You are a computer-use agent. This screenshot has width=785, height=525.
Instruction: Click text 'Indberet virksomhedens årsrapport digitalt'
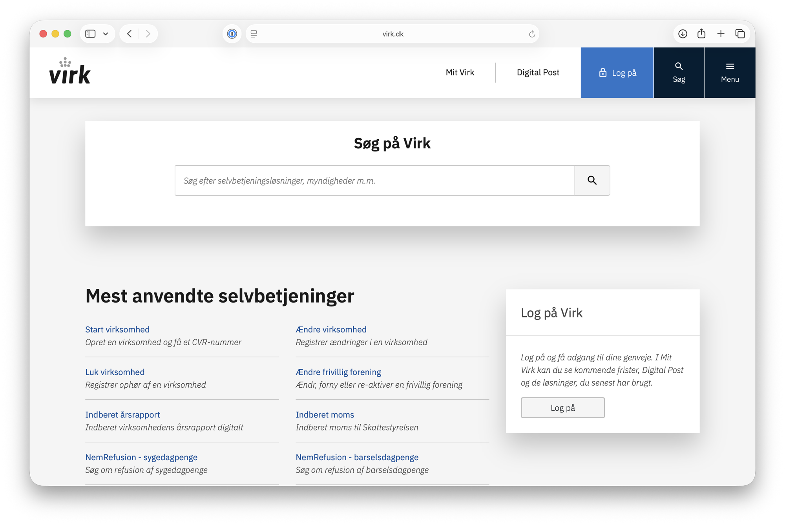point(164,427)
